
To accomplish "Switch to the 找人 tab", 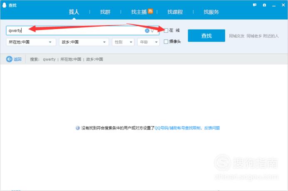I will [74, 12].
